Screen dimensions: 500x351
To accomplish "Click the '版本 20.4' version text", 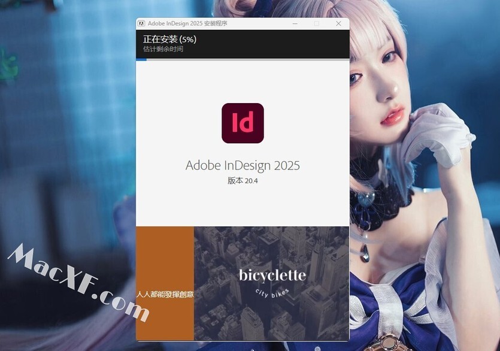I will [243, 181].
